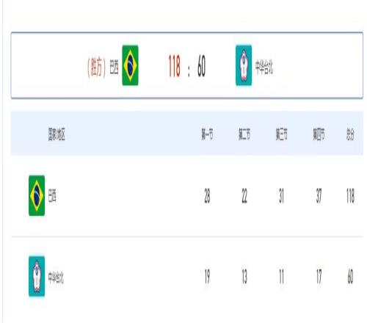This screenshot has height=323, width=367.
Task: Click Brazil's fourth quarter score 37
Action: (319, 196)
